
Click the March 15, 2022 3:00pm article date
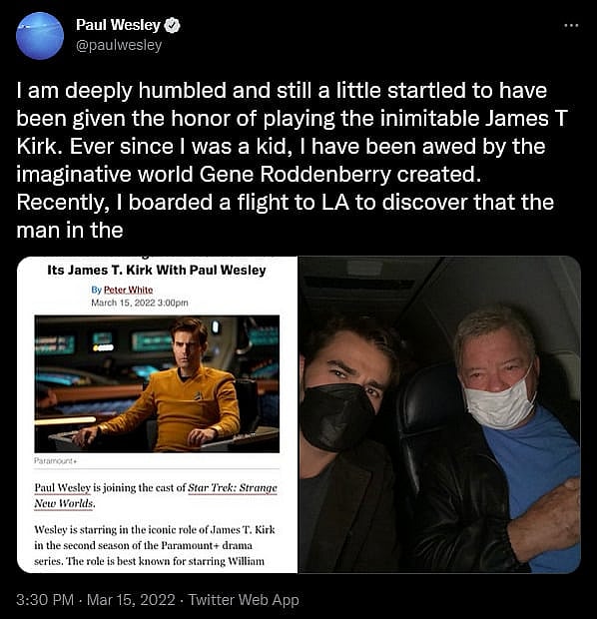(x=140, y=303)
